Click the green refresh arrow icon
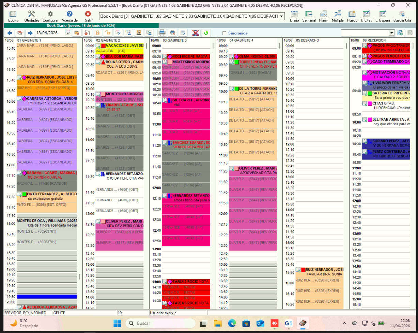 point(205,33)
